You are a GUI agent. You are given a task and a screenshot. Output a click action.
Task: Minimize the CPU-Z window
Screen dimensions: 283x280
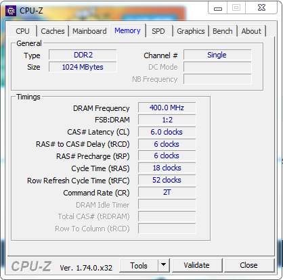point(217,8)
